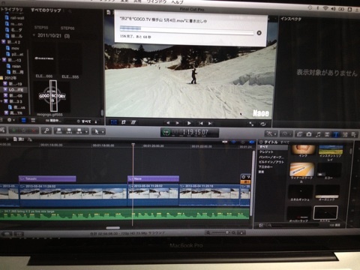This screenshot has height=270, width=360.
Task: Open the library gear action menu
Action: point(10,120)
